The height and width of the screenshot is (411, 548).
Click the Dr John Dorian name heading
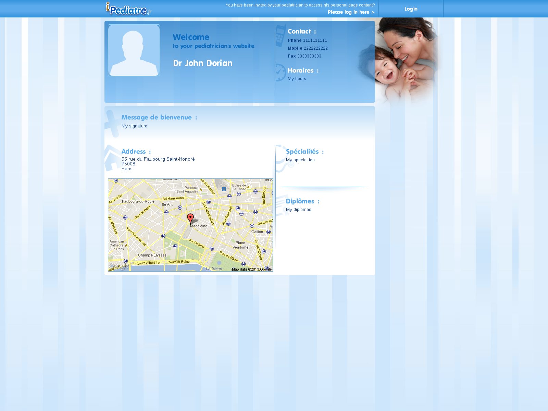[203, 63]
